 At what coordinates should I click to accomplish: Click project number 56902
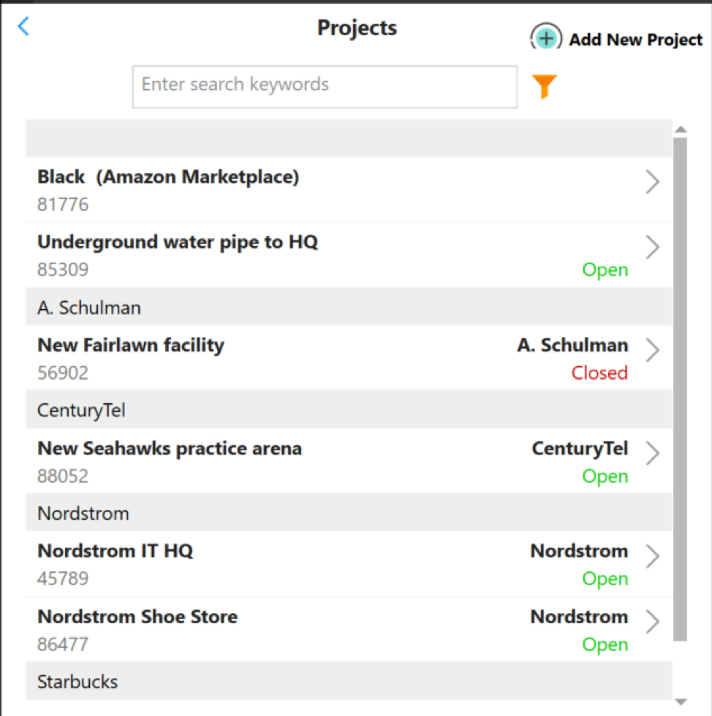63,373
